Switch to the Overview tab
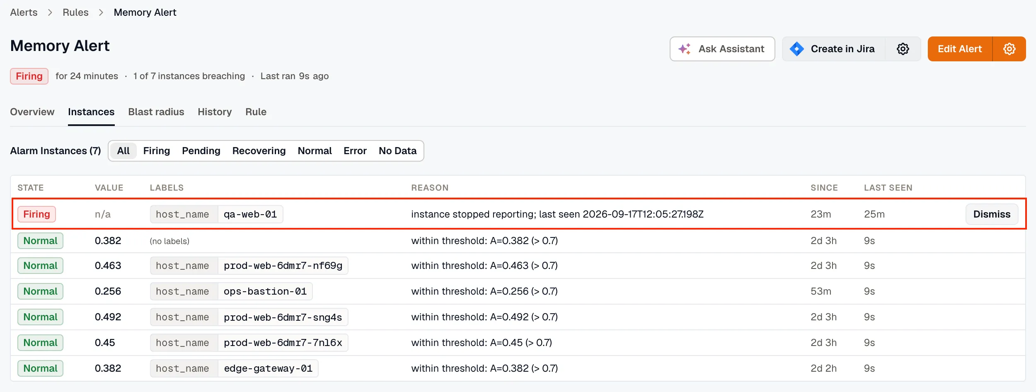 click(x=32, y=112)
